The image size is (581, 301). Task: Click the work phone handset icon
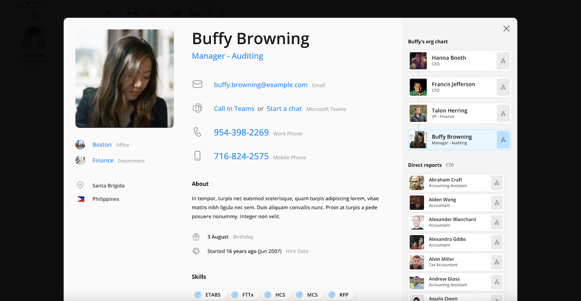(x=197, y=132)
